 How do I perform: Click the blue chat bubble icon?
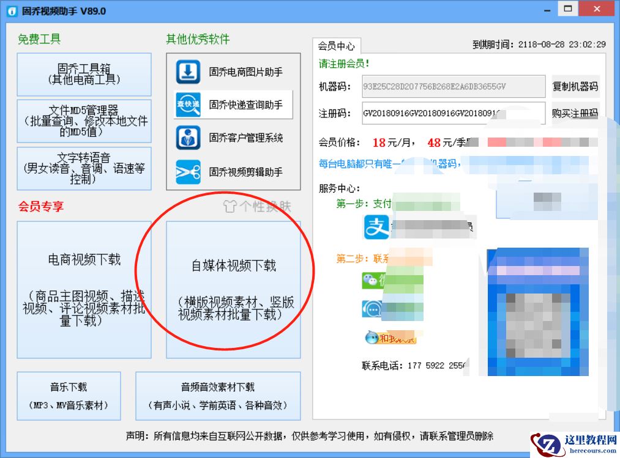tap(372, 309)
